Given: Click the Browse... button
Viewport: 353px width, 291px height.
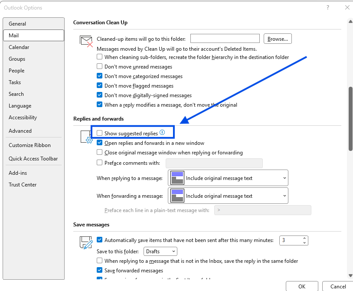Looking at the screenshot, I should [278, 39].
